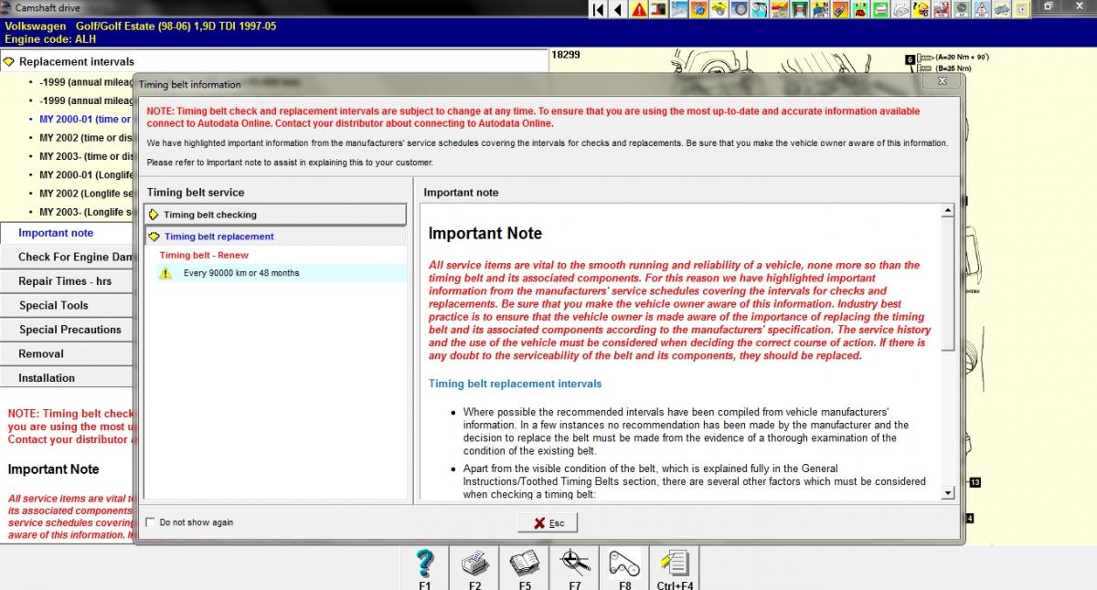Collapse the Replacement intervals tree header
Viewport: 1097px width, 590px height.
pyautogui.click(x=274, y=61)
